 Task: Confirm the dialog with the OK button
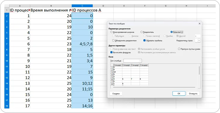point(179,94)
